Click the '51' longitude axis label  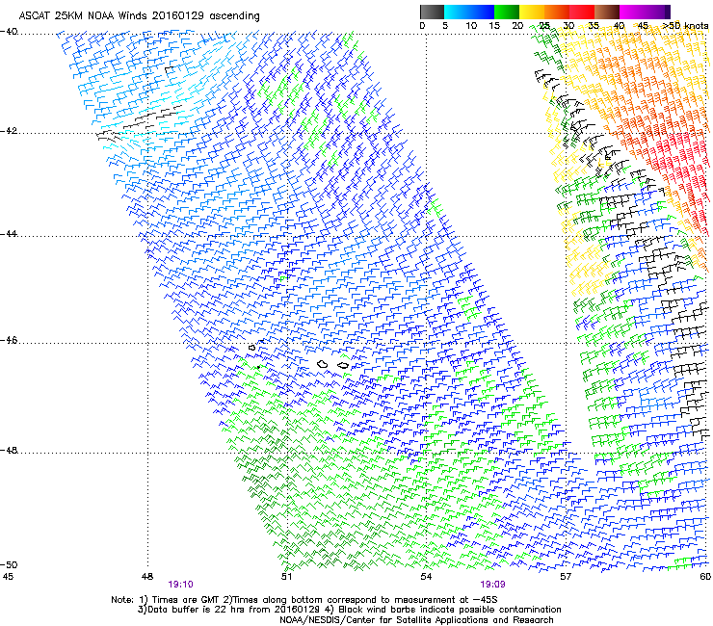286,577
